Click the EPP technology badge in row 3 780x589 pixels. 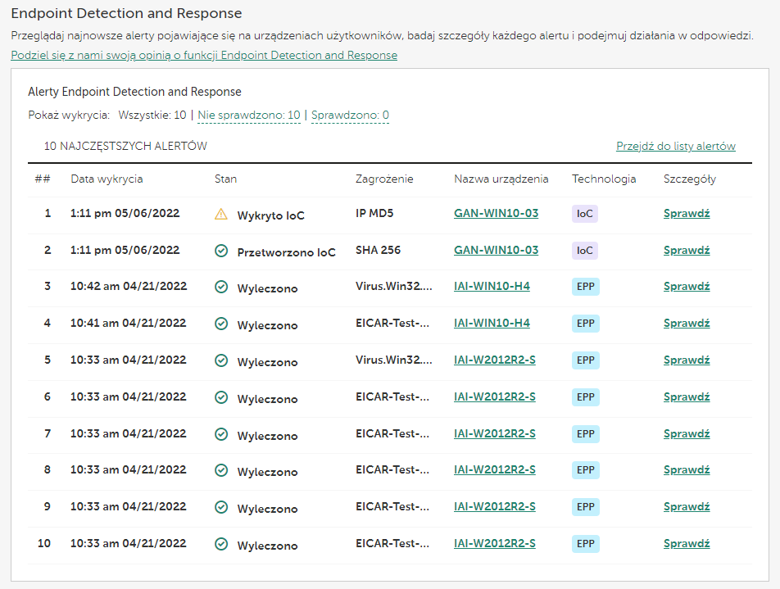coord(585,287)
